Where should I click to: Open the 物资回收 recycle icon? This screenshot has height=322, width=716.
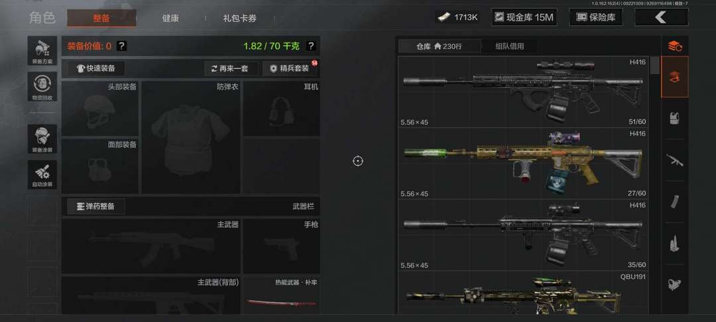[42, 86]
